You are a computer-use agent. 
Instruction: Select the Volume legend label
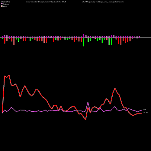(x=6, y=4)
